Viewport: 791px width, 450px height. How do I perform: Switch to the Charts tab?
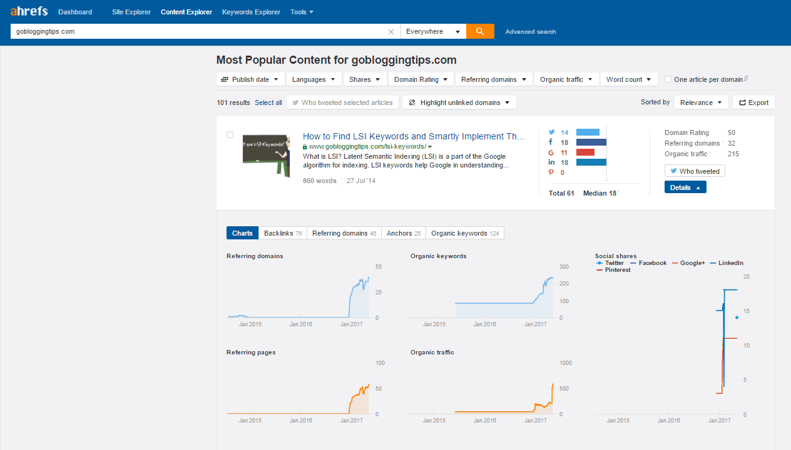coord(242,233)
